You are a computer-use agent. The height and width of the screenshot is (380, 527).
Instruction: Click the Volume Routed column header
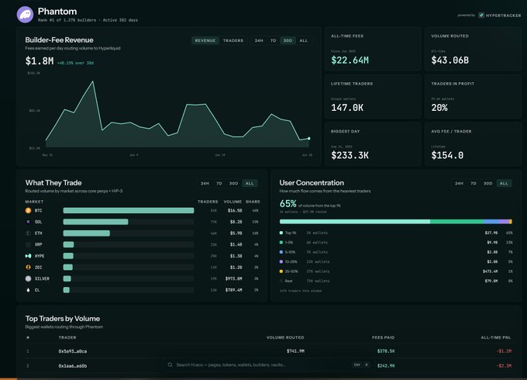click(x=285, y=337)
